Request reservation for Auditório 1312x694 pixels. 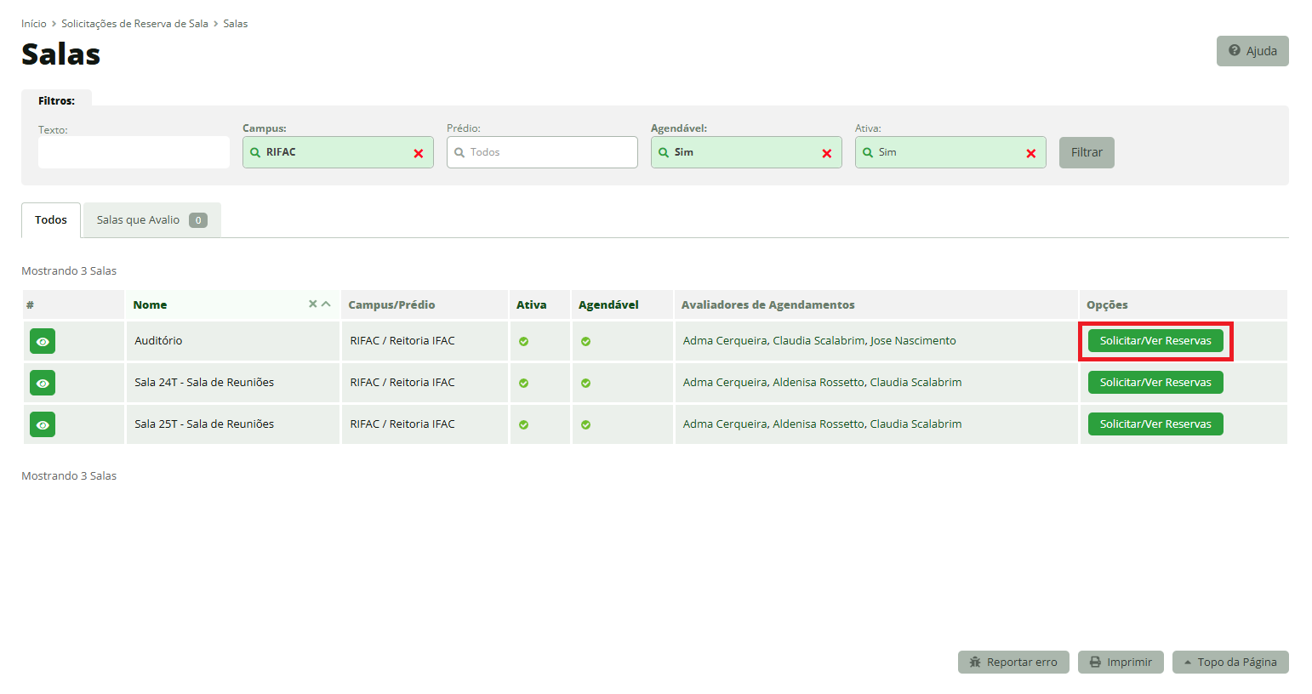coord(1155,341)
